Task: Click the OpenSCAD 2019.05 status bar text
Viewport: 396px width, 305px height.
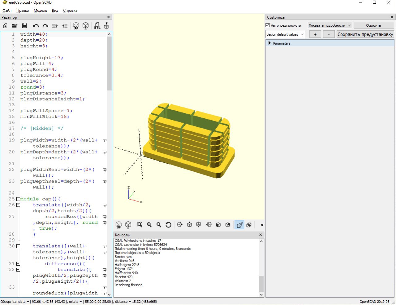Action: coord(374,302)
